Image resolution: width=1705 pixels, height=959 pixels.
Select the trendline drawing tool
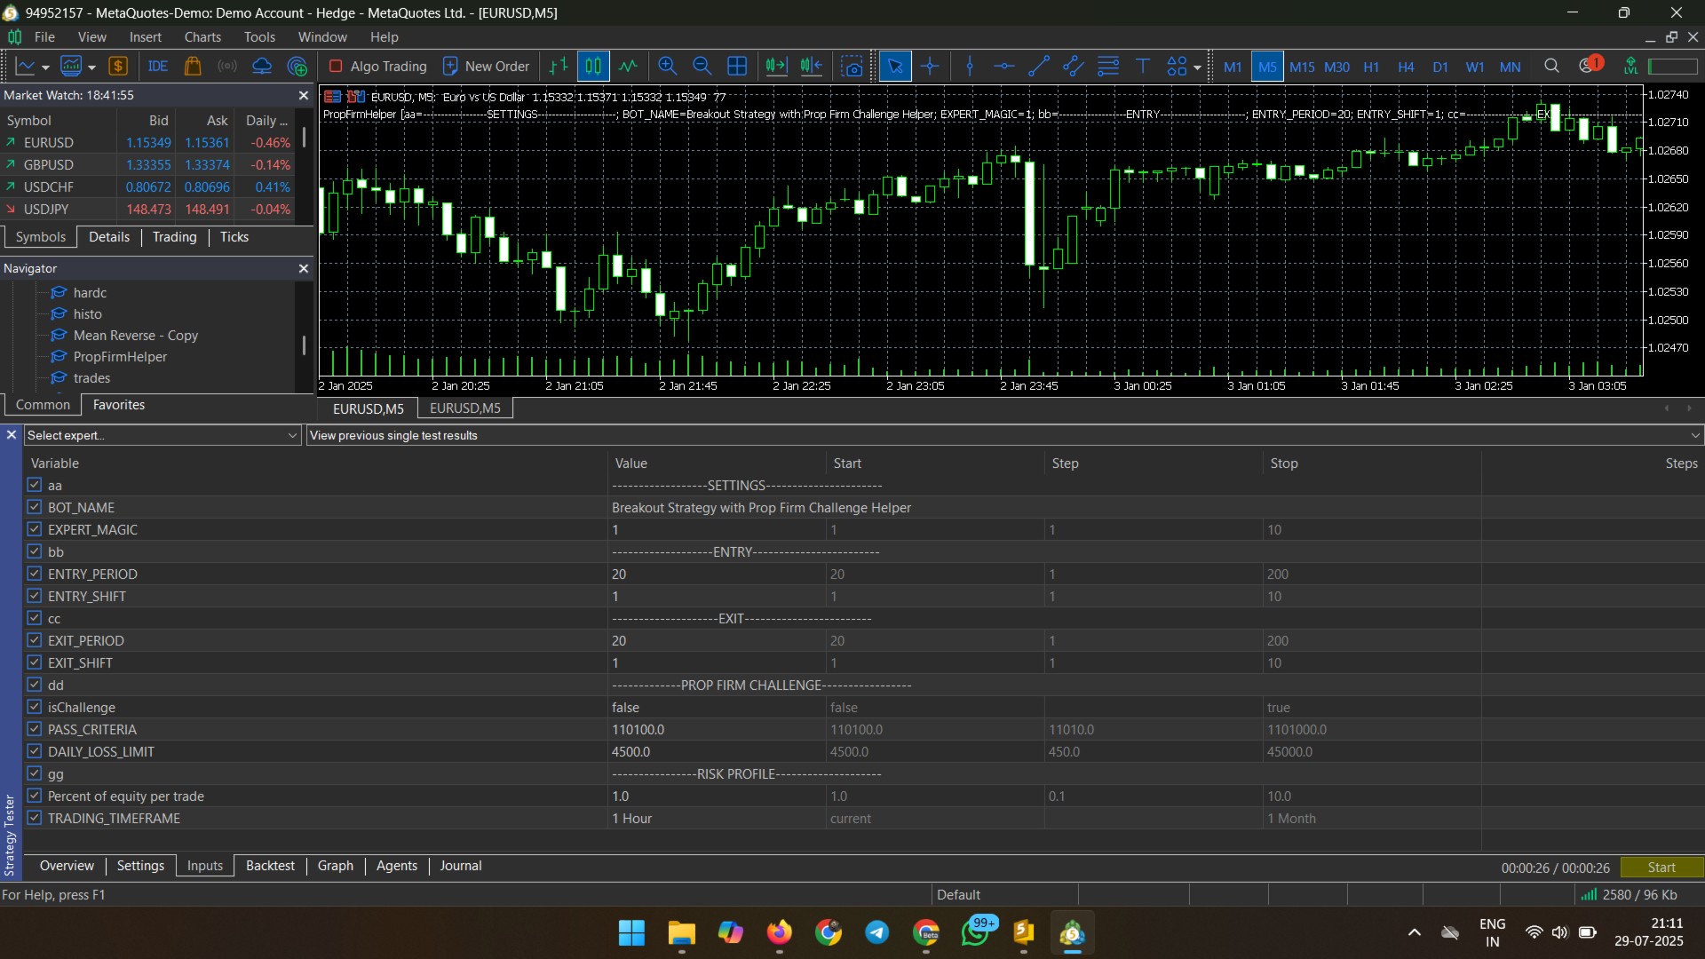(x=1039, y=67)
